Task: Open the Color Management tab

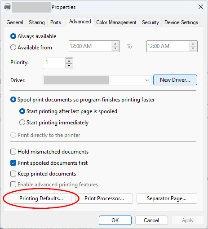Action: point(116,22)
